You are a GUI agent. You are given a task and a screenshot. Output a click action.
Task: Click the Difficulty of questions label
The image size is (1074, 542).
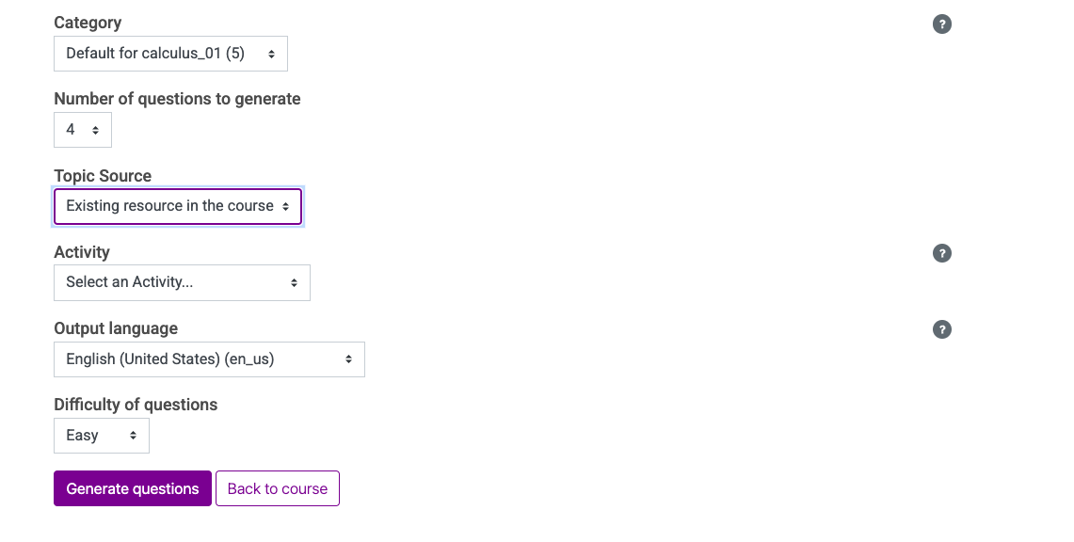[136, 405]
